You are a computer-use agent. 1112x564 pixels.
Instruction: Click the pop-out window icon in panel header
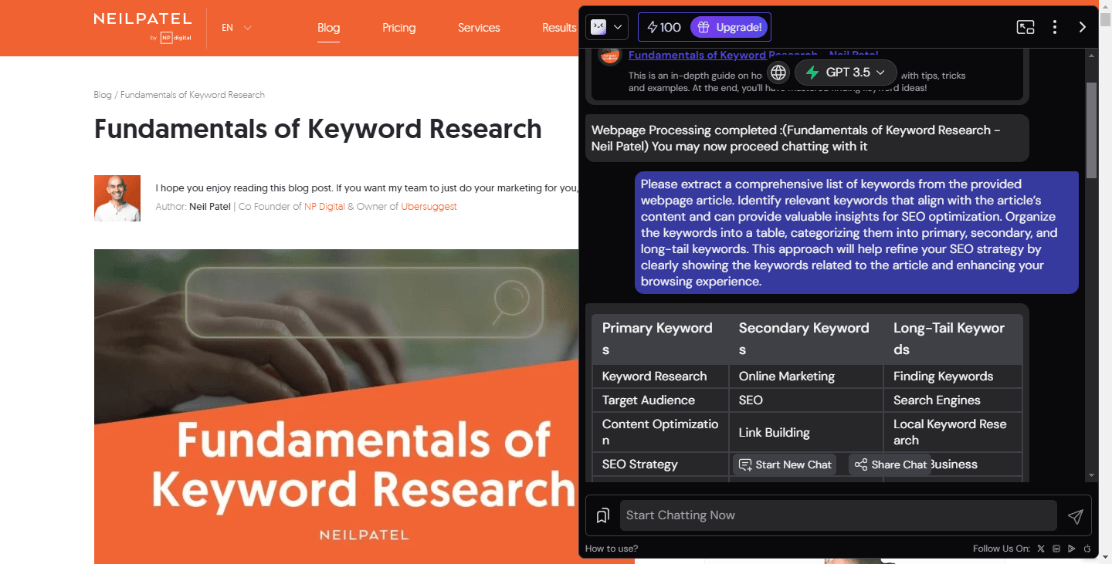click(1026, 27)
